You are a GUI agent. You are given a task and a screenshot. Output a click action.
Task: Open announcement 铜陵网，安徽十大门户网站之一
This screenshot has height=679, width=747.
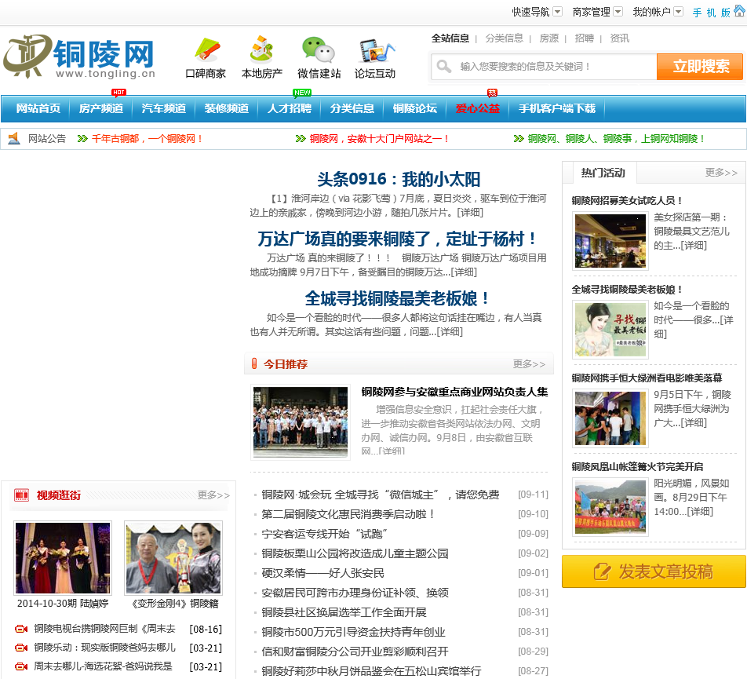[379, 139]
